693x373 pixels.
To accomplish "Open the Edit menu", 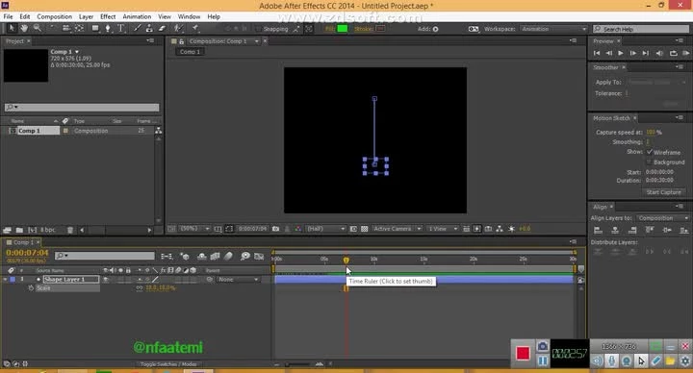I will 25,16.
